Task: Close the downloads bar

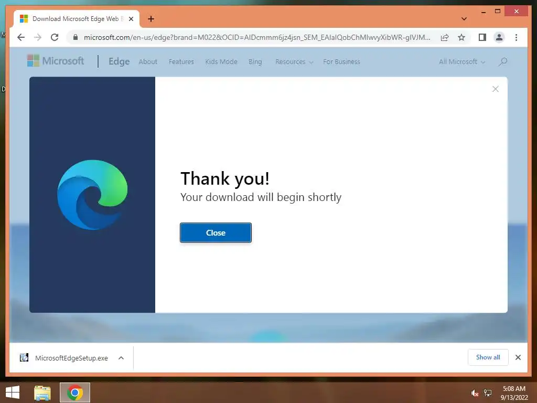Action: 518,357
